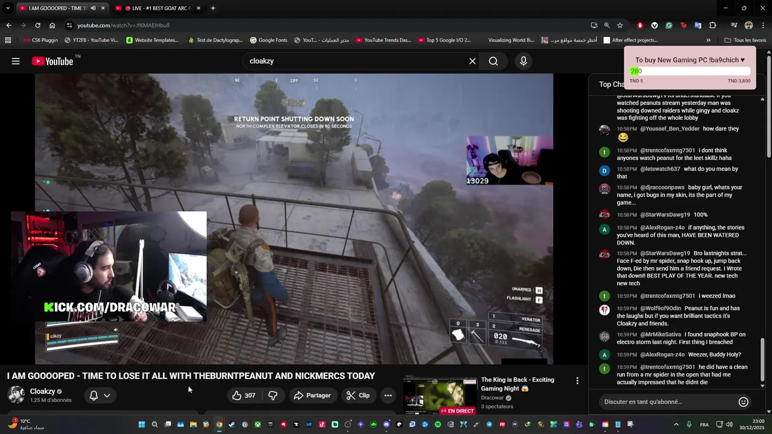The width and height of the screenshot is (772, 434).
Task: Start voice search with the microphone
Action: 524,61
